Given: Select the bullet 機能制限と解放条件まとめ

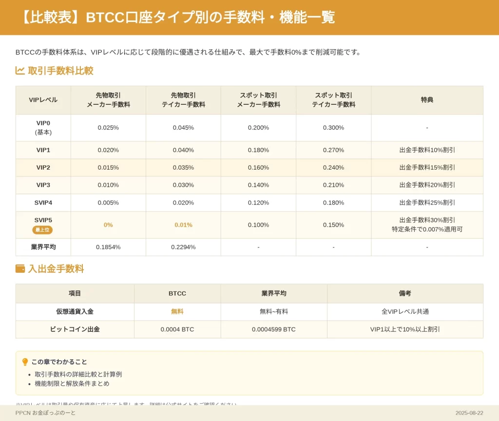Looking at the screenshot, I should [72, 383].
